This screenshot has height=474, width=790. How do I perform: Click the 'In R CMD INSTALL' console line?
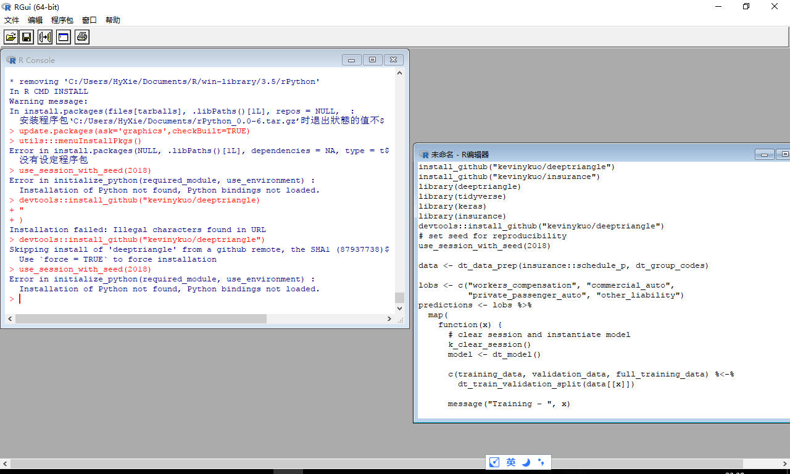pos(49,91)
